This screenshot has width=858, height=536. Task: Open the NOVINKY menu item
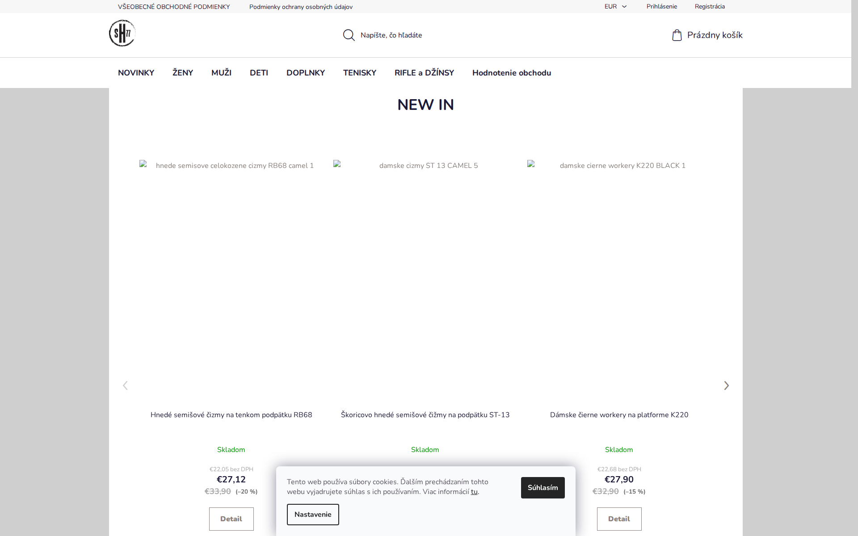pos(136,73)
